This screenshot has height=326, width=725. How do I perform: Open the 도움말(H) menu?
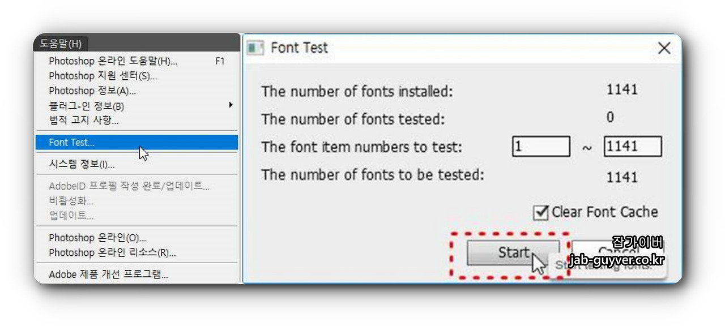61,44
